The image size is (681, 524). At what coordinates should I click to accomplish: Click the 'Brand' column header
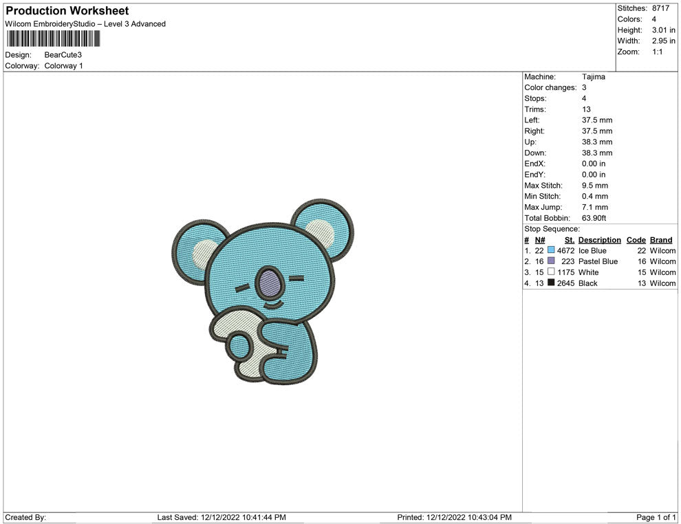pos(661,240)
